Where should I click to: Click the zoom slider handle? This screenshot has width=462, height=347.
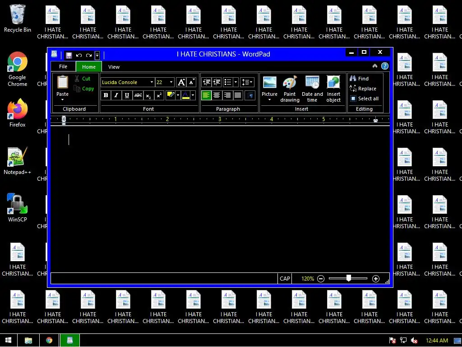pyautogui.click(x=349, y=278)
